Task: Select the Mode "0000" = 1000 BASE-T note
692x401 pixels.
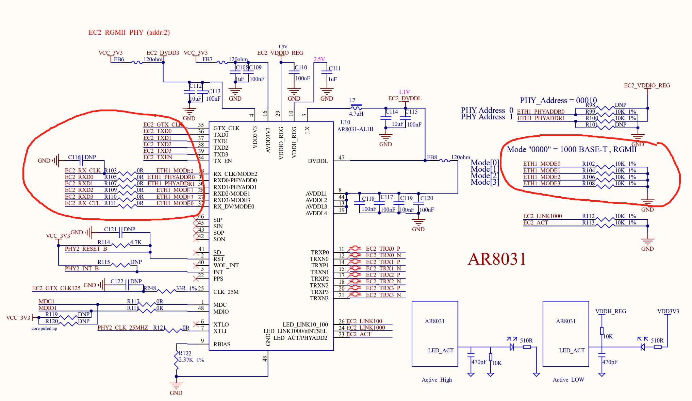Action: pos(572,149)
